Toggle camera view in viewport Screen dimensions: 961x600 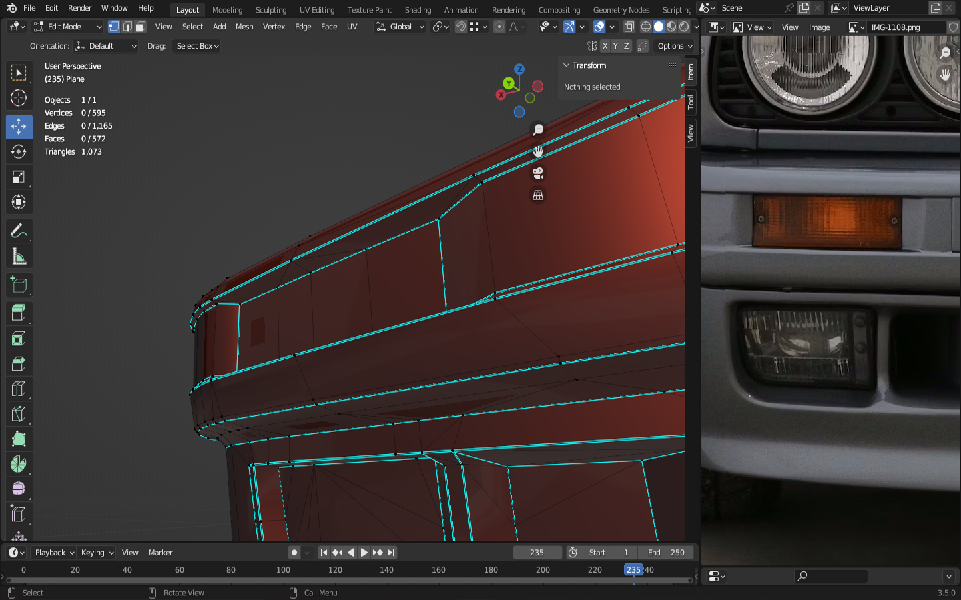[538, 173]
